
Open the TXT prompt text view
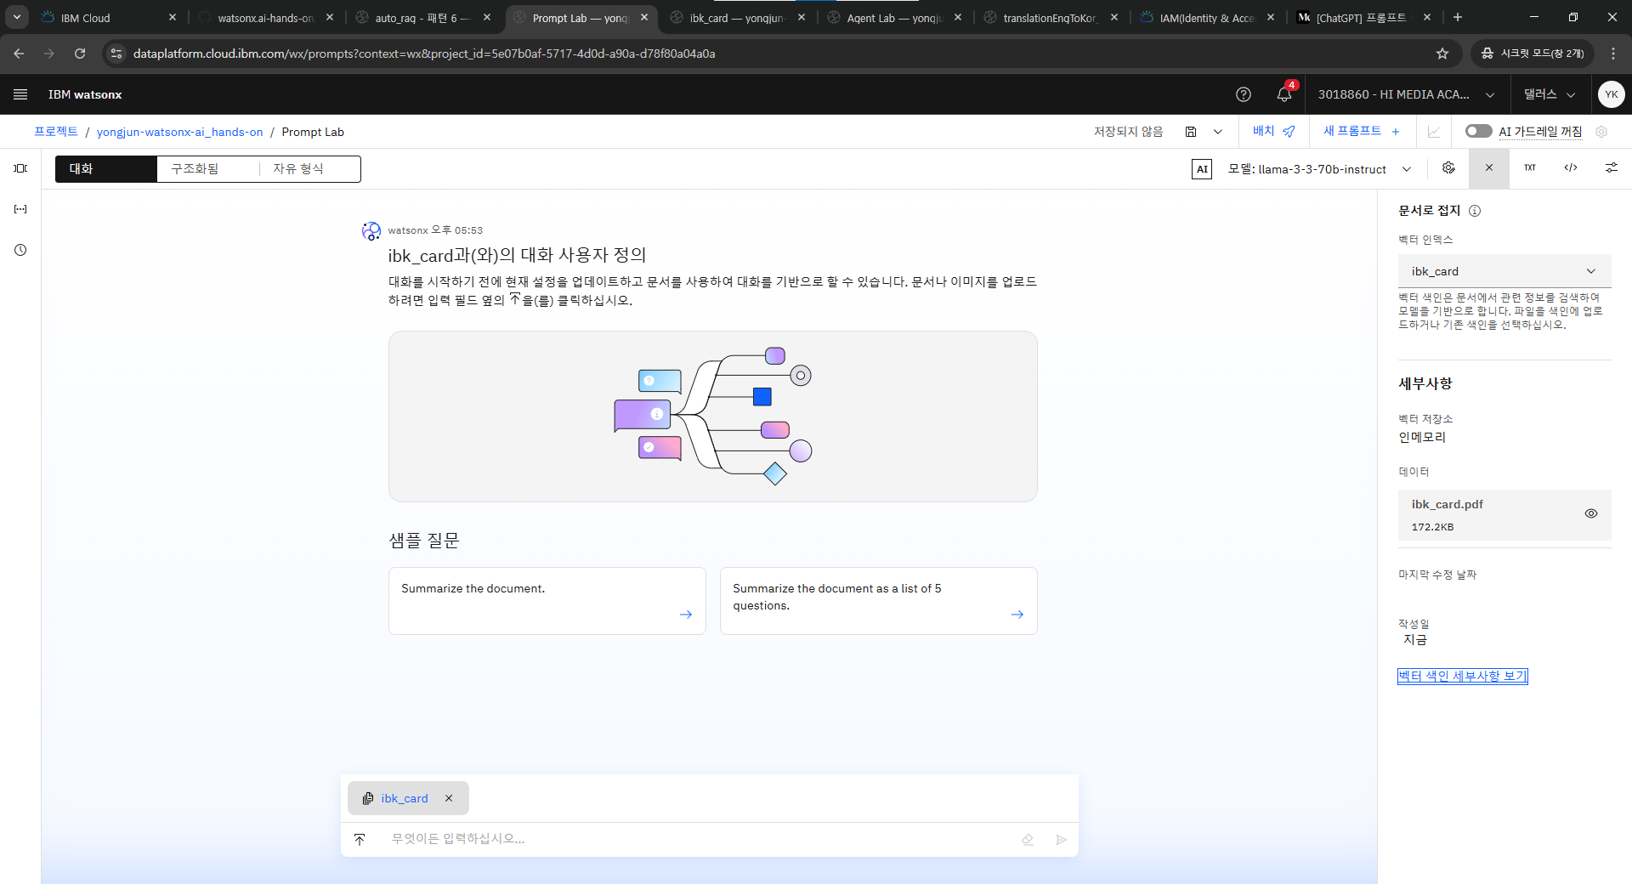(x=1530, y=168)
